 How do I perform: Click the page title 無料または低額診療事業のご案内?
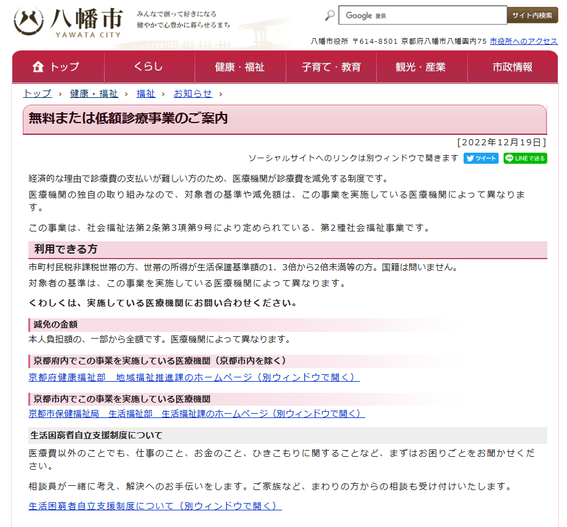pos(128,118)
